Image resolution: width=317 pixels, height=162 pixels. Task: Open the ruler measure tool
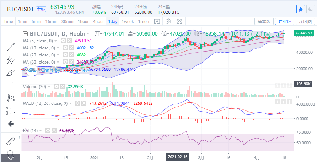point(10,141)
